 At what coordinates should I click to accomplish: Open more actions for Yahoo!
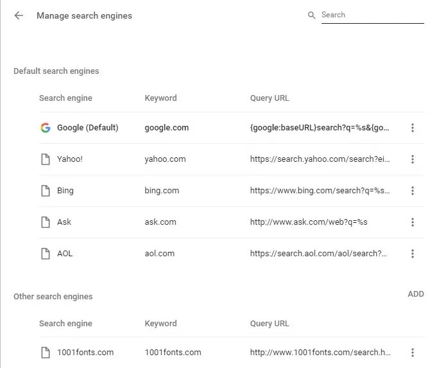pyautogui.click(x=413, y=159)
